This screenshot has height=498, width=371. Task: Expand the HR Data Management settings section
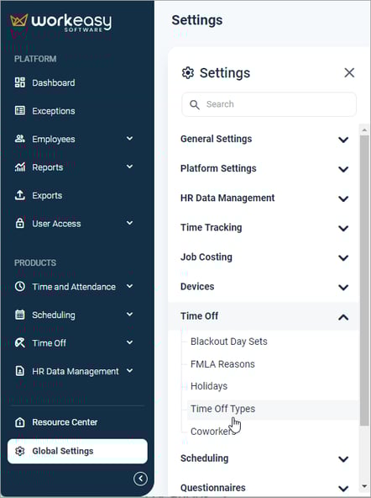point(264,199)
